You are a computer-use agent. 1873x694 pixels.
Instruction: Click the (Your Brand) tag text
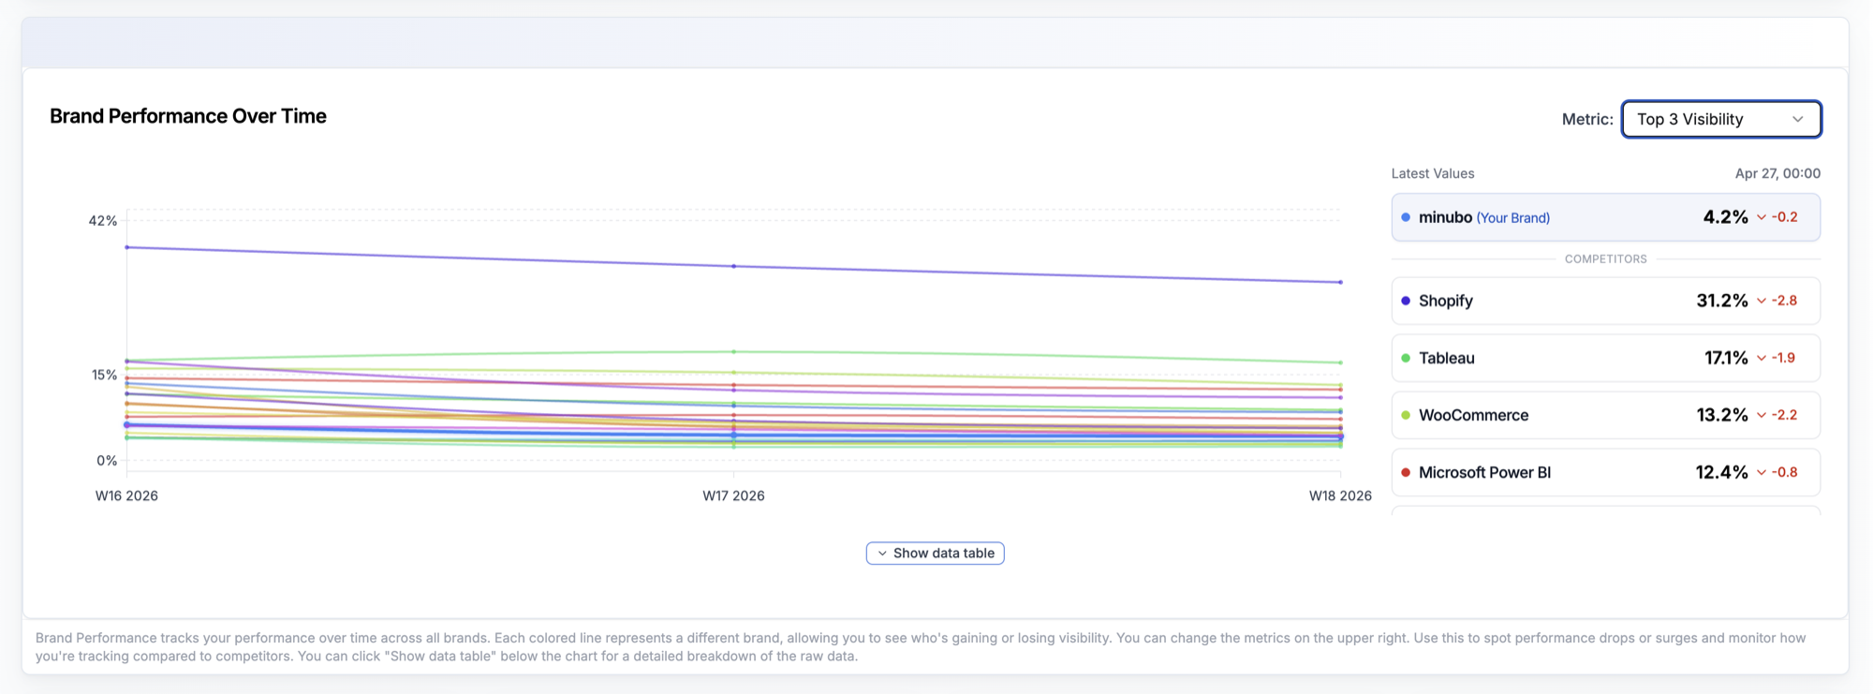click(1513, 217)
